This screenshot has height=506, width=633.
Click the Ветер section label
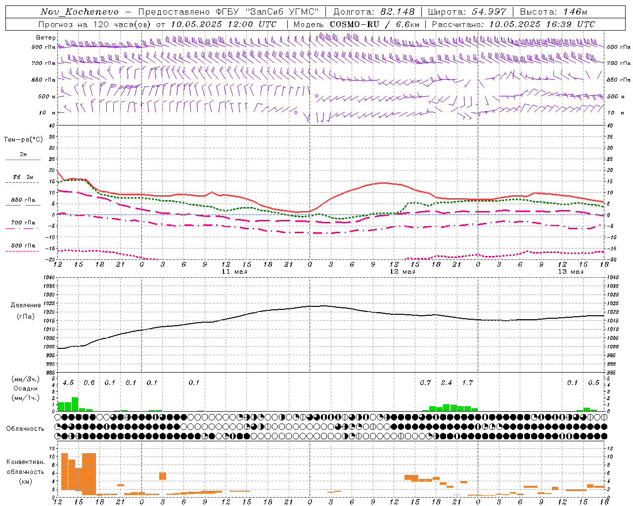point(45,38)
